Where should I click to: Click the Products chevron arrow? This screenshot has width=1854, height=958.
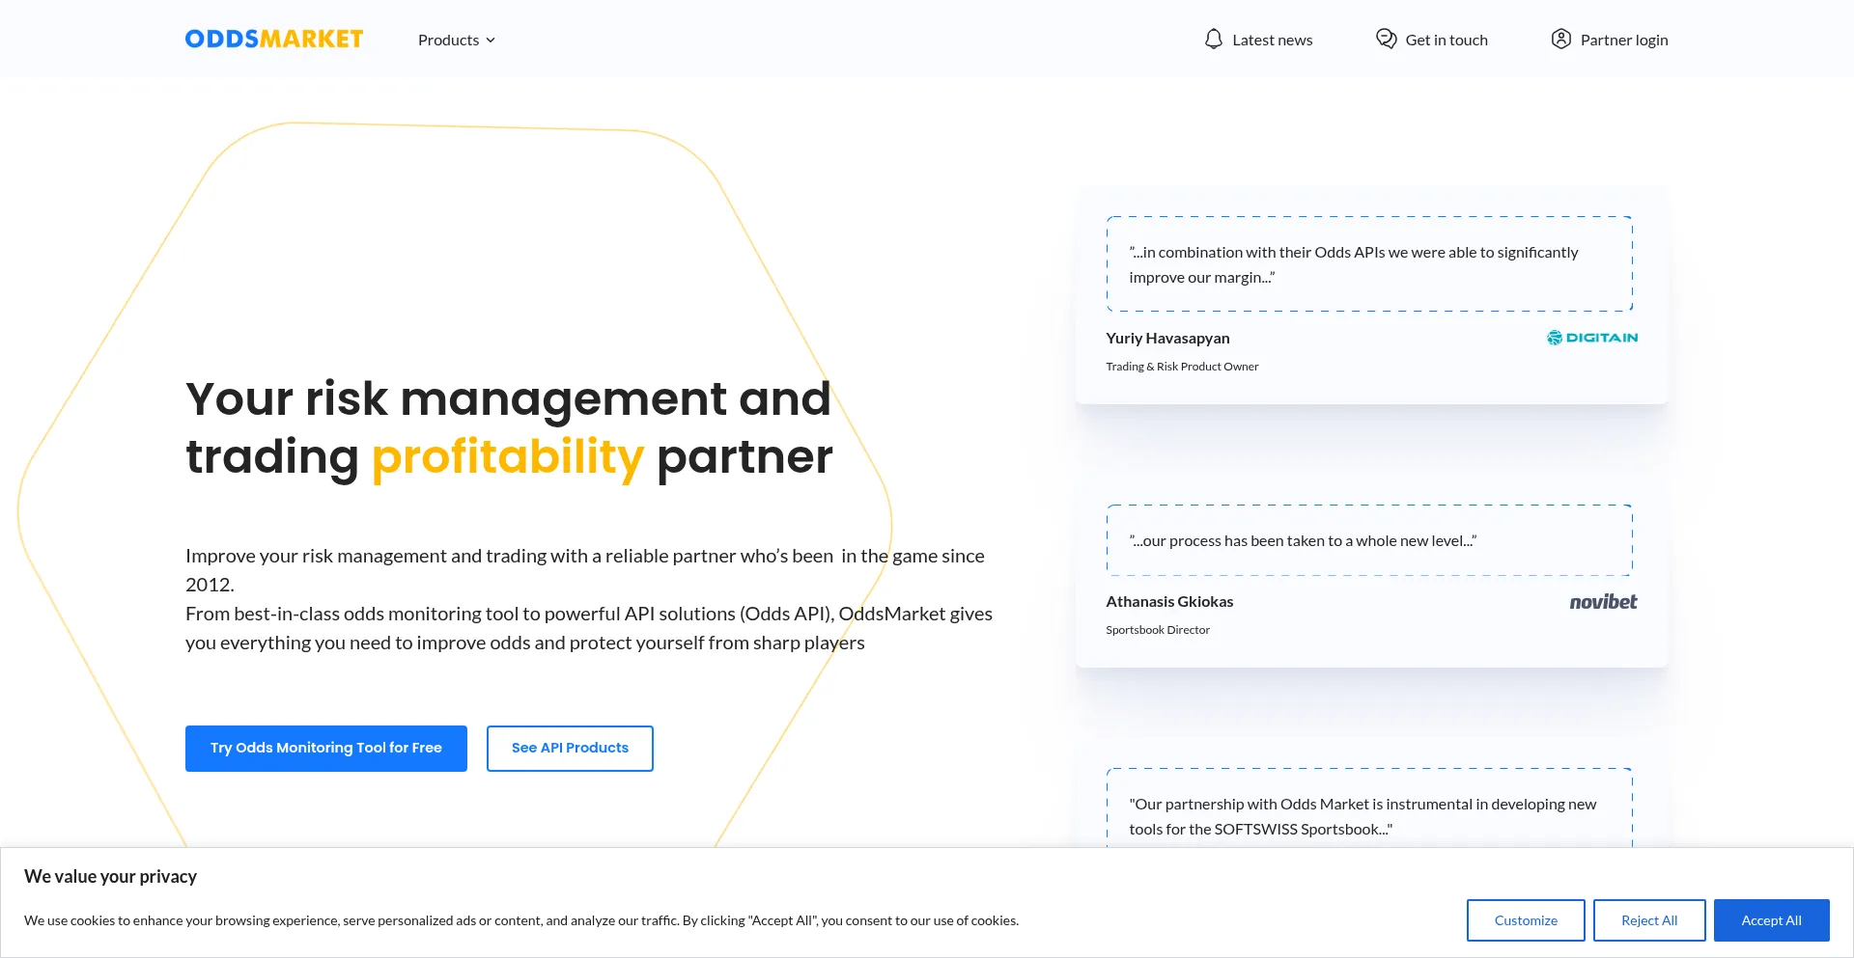click(x=491, y=41)
